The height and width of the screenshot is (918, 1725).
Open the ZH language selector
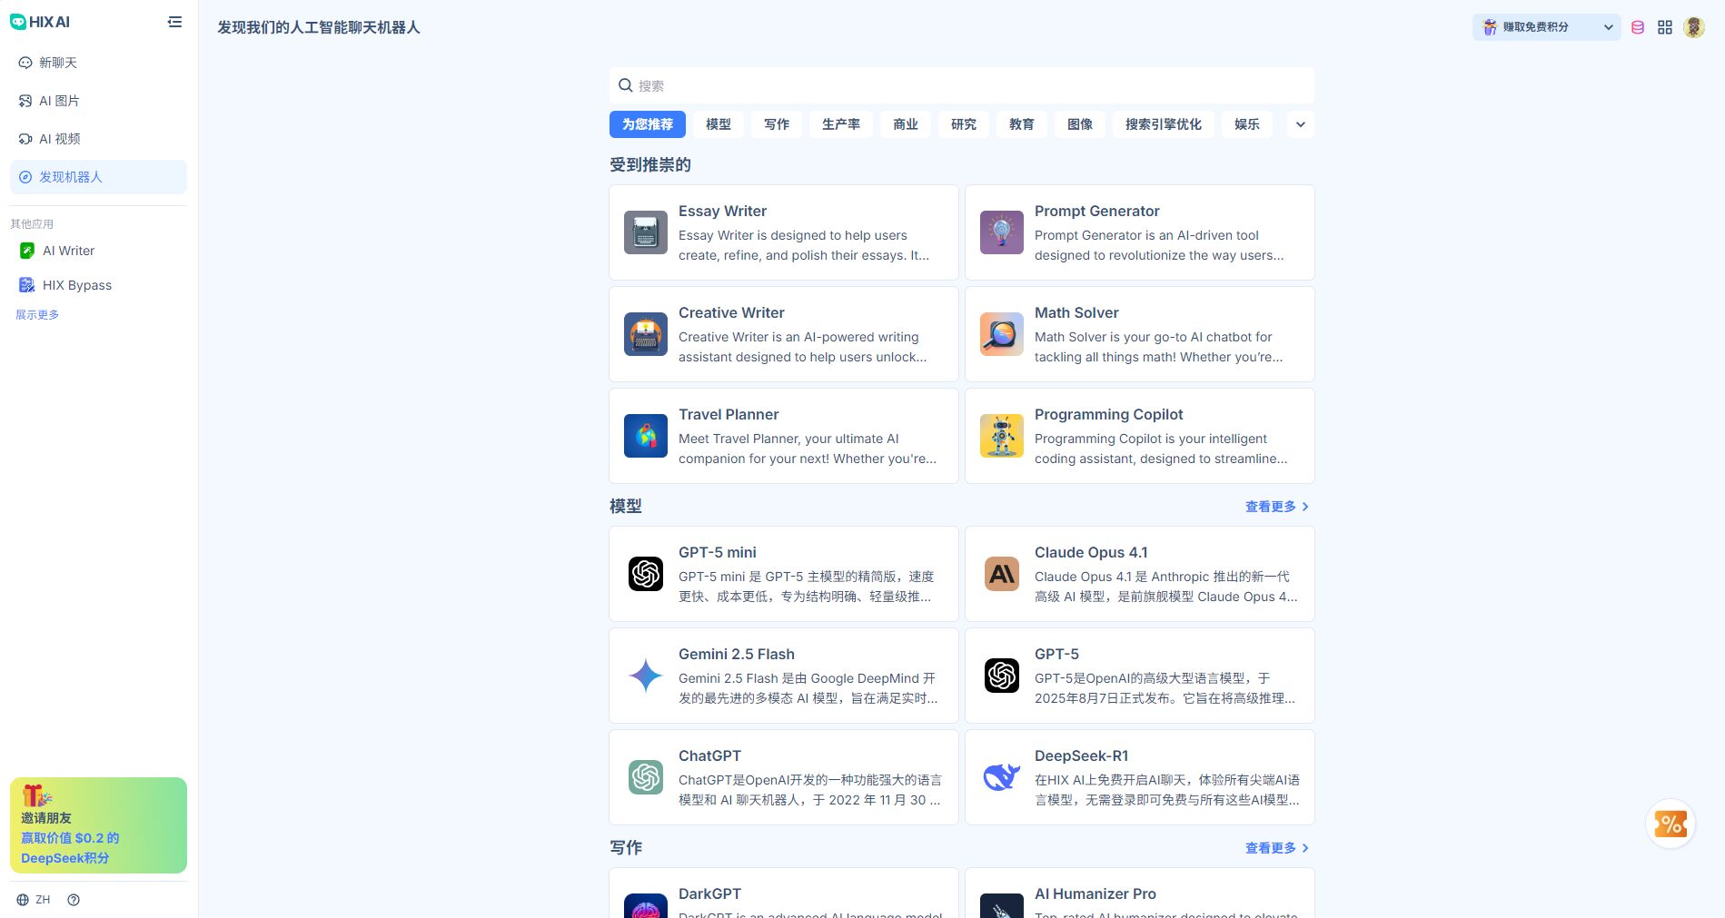(34, 900)
